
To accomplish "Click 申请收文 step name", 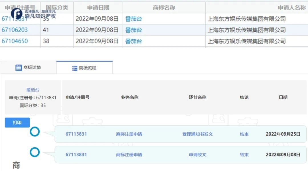I will (x=197, y=155).
